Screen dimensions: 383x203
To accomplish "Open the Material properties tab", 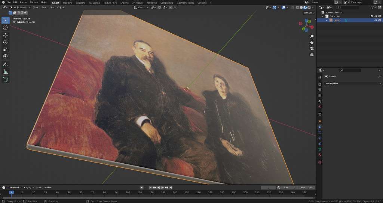I will tap(320, 155).
